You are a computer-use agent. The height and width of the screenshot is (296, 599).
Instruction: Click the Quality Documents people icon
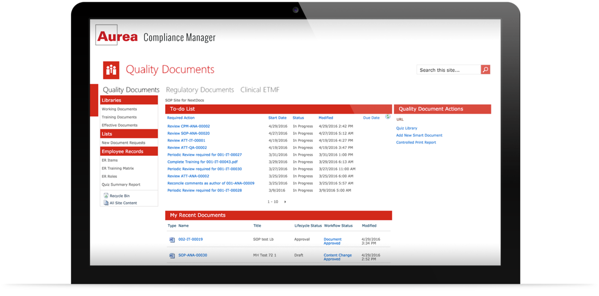point(111,70)
